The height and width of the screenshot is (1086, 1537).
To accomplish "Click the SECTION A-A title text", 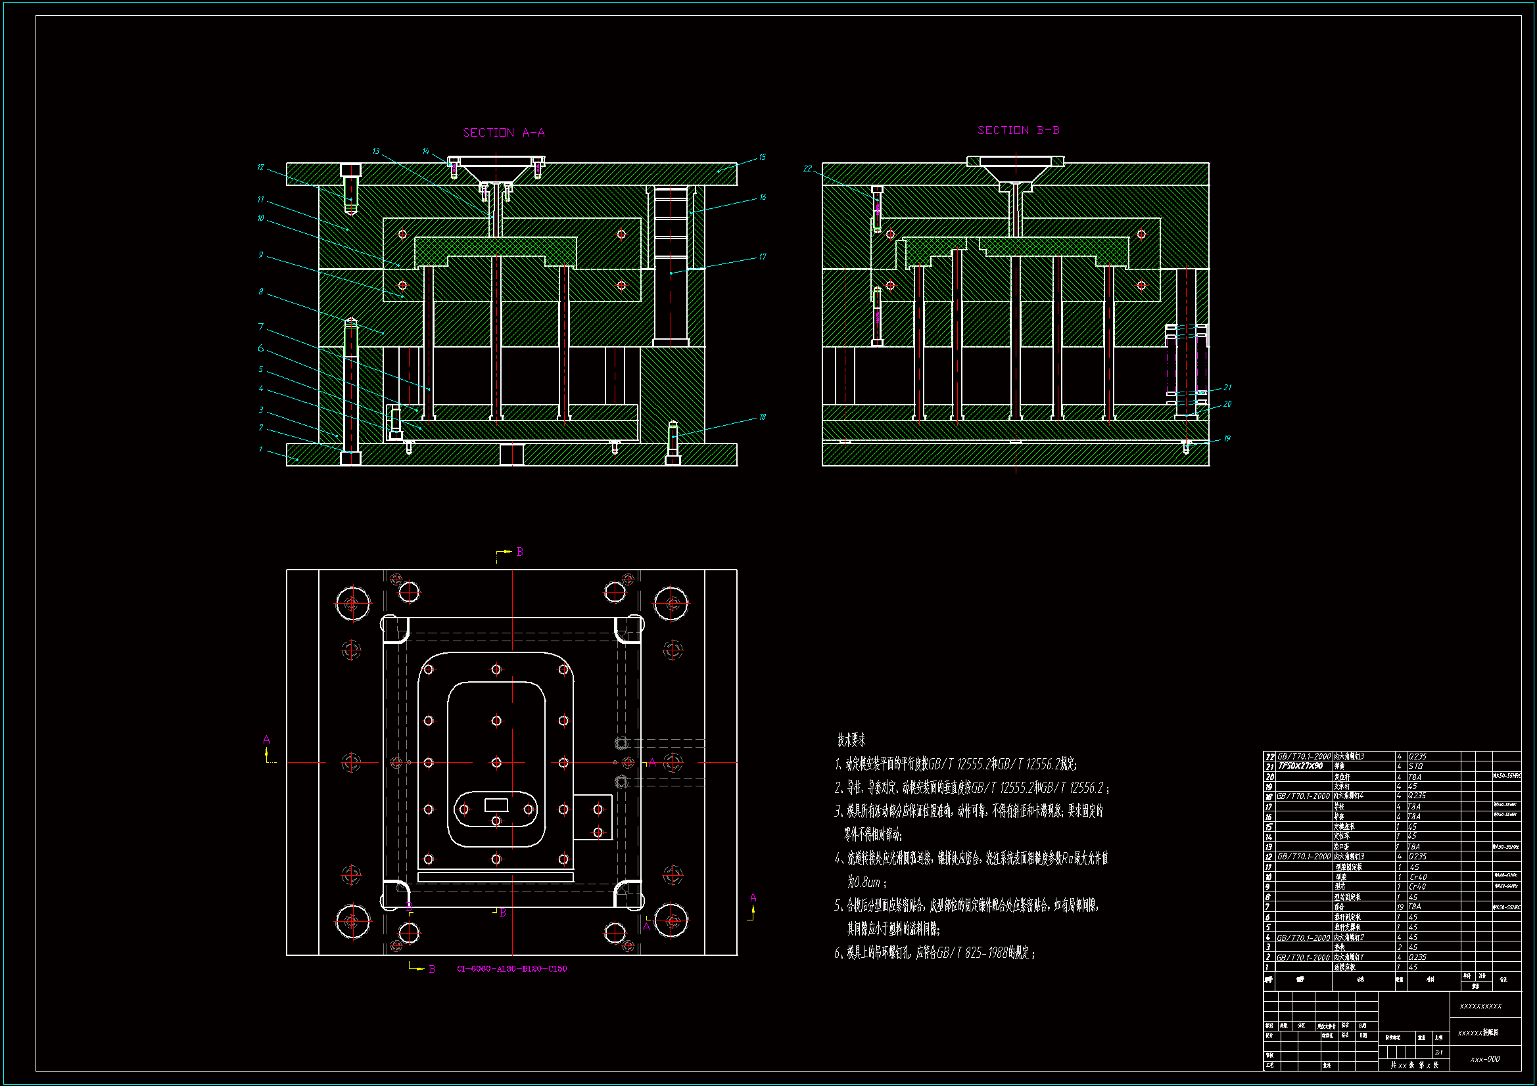I will point(504,133).
